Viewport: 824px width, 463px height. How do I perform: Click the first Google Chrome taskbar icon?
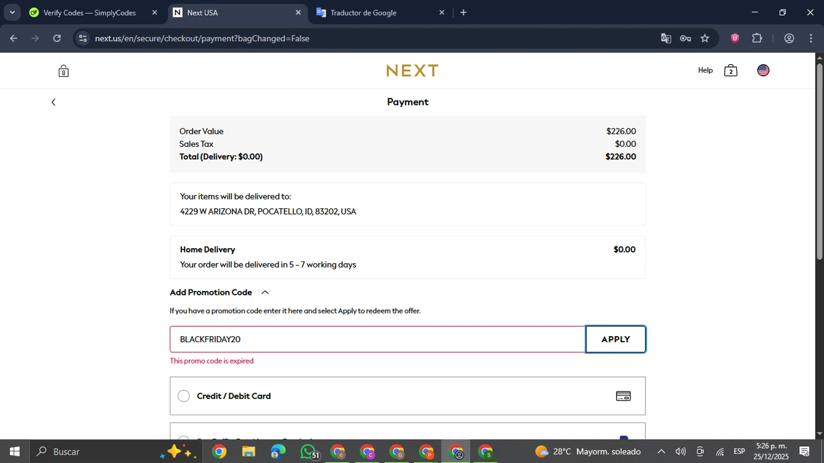(219, 451)
